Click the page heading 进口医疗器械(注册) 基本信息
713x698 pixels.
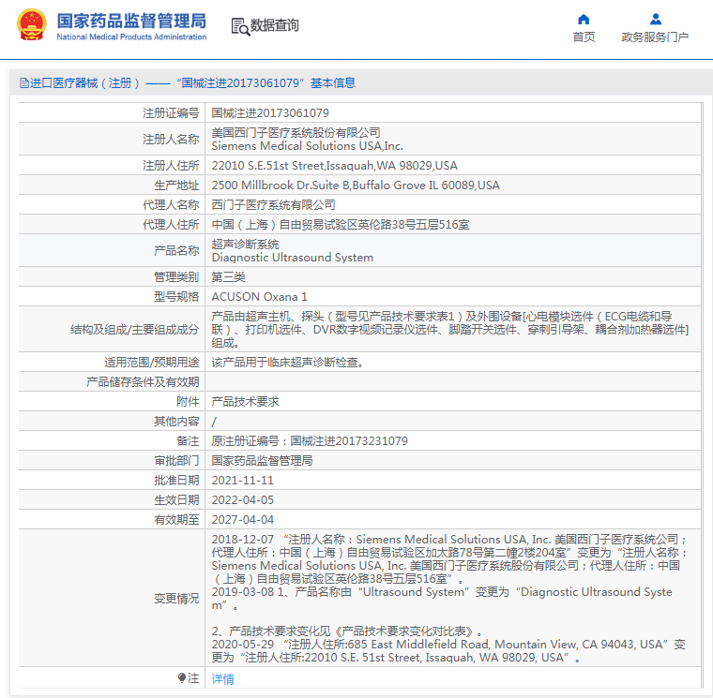click(x=188, y=83)
